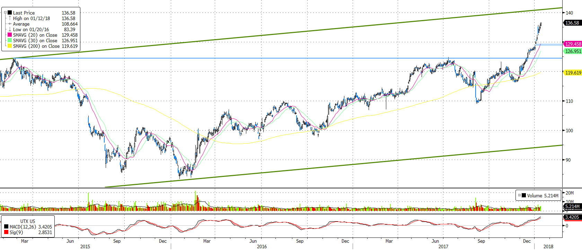Click the 2017 year label on time axis
The height and width of the screenshot is (251, 582).
click(443, 246)
